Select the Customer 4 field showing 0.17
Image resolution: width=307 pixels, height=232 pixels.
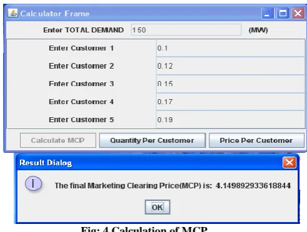coord(231,102)
